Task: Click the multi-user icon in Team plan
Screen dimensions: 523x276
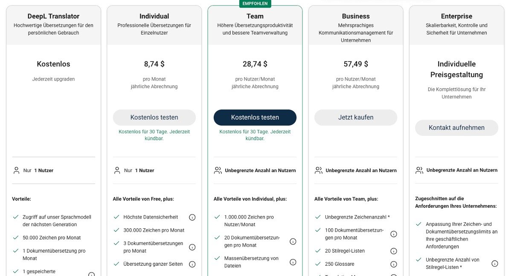Action: coord(218,170)
